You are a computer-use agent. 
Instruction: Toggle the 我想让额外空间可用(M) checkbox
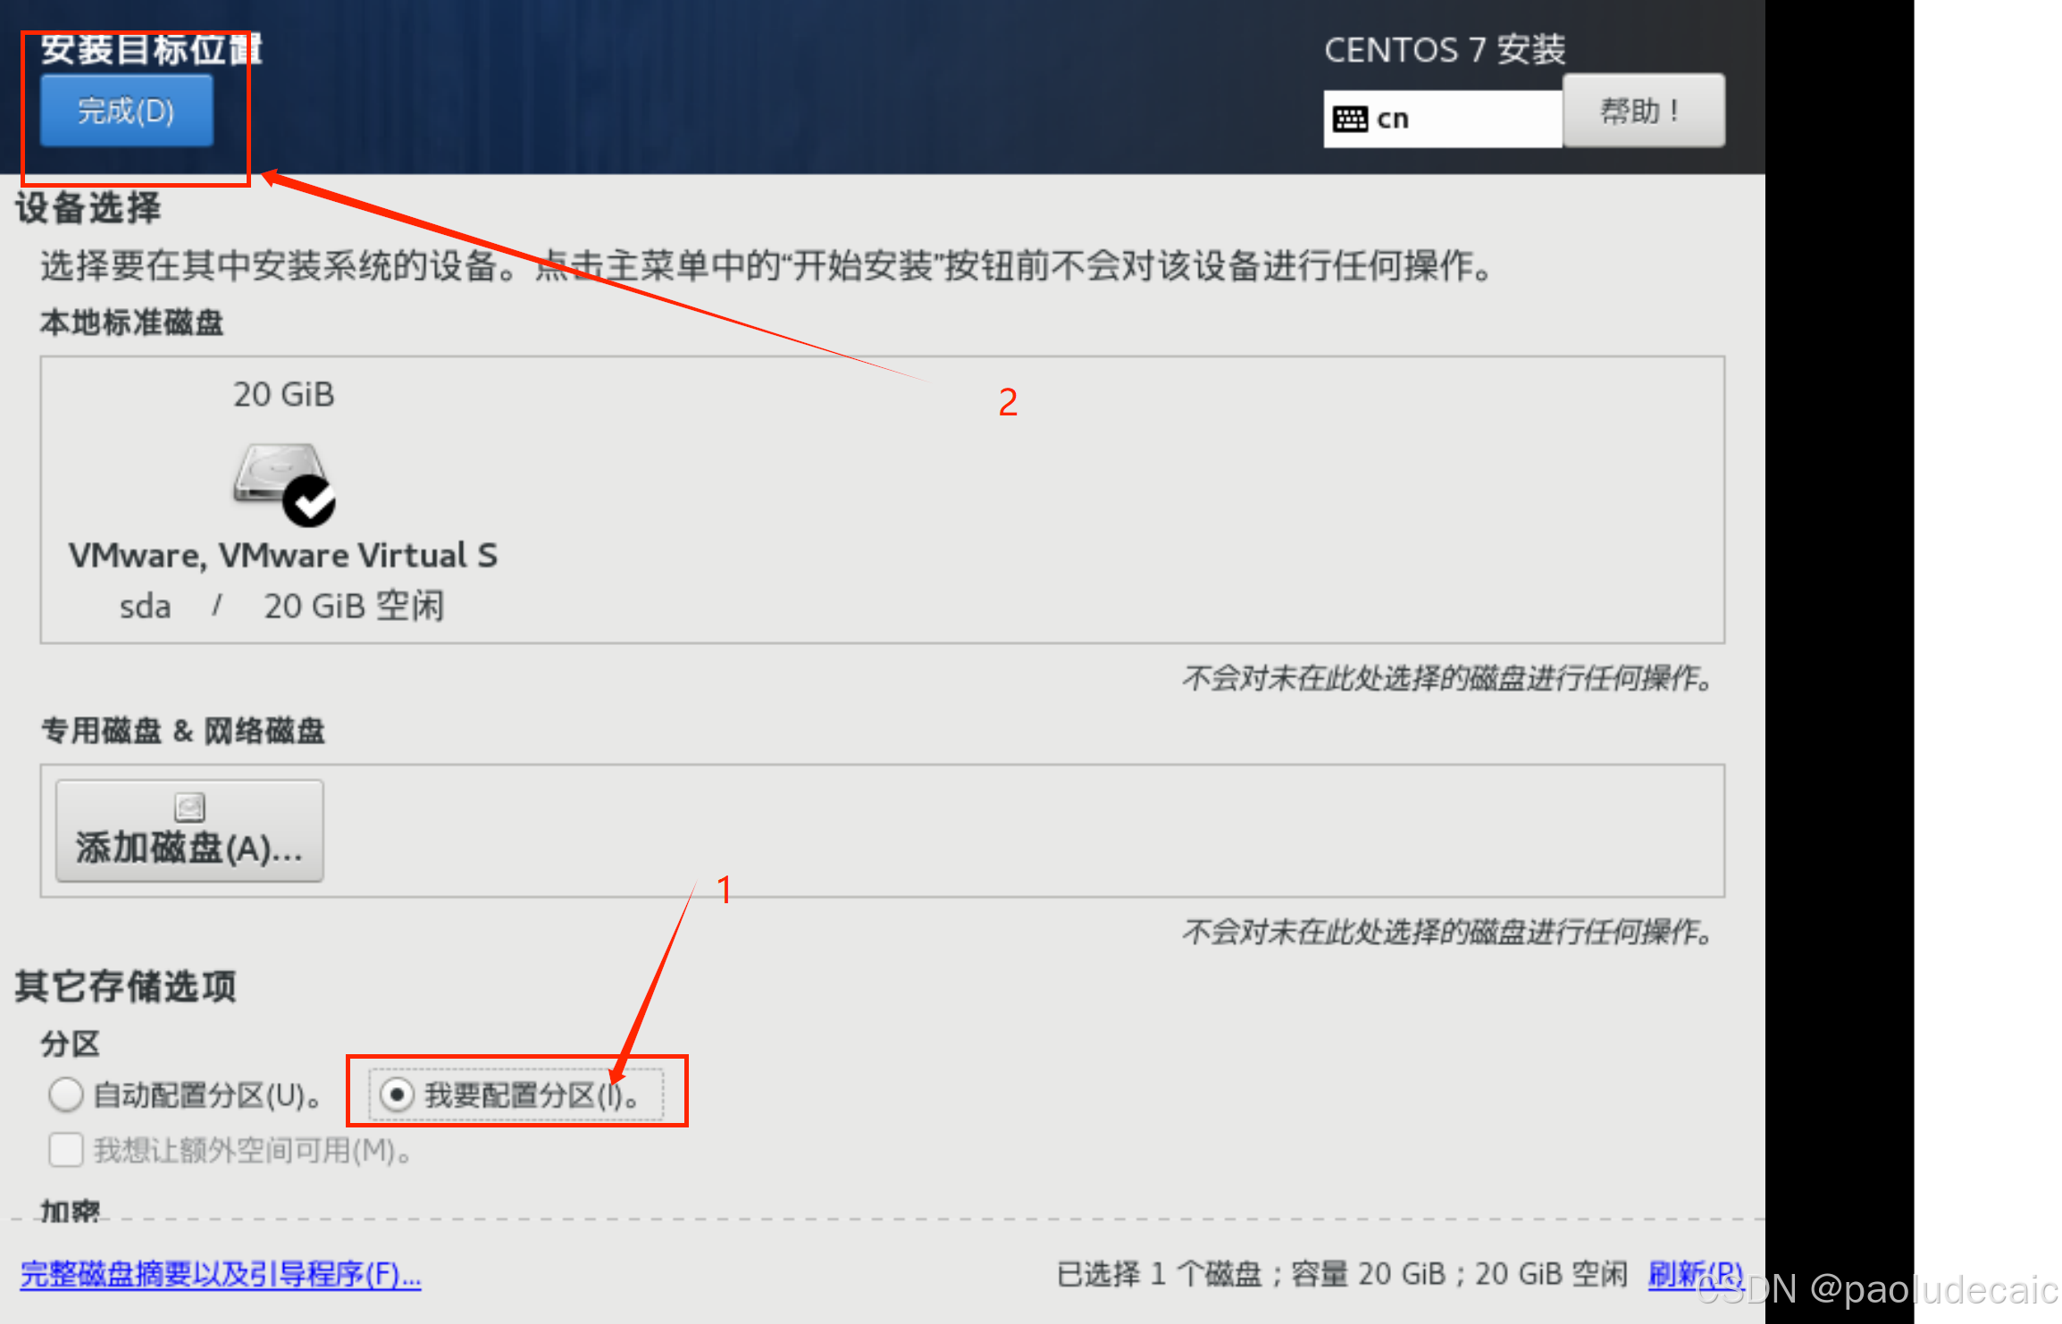[x=66, y=1150]
